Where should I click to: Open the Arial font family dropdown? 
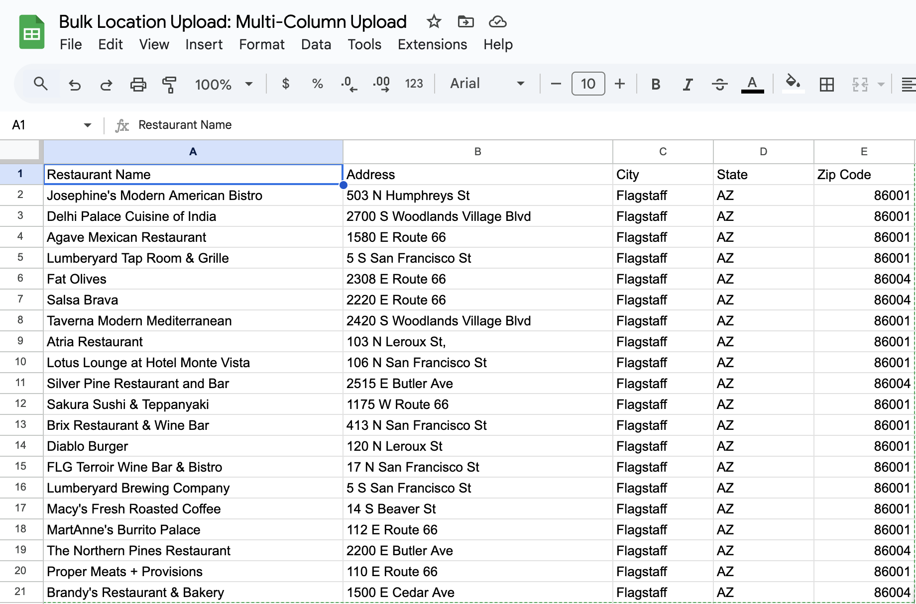pyautogui.click(x=487, y=84)
